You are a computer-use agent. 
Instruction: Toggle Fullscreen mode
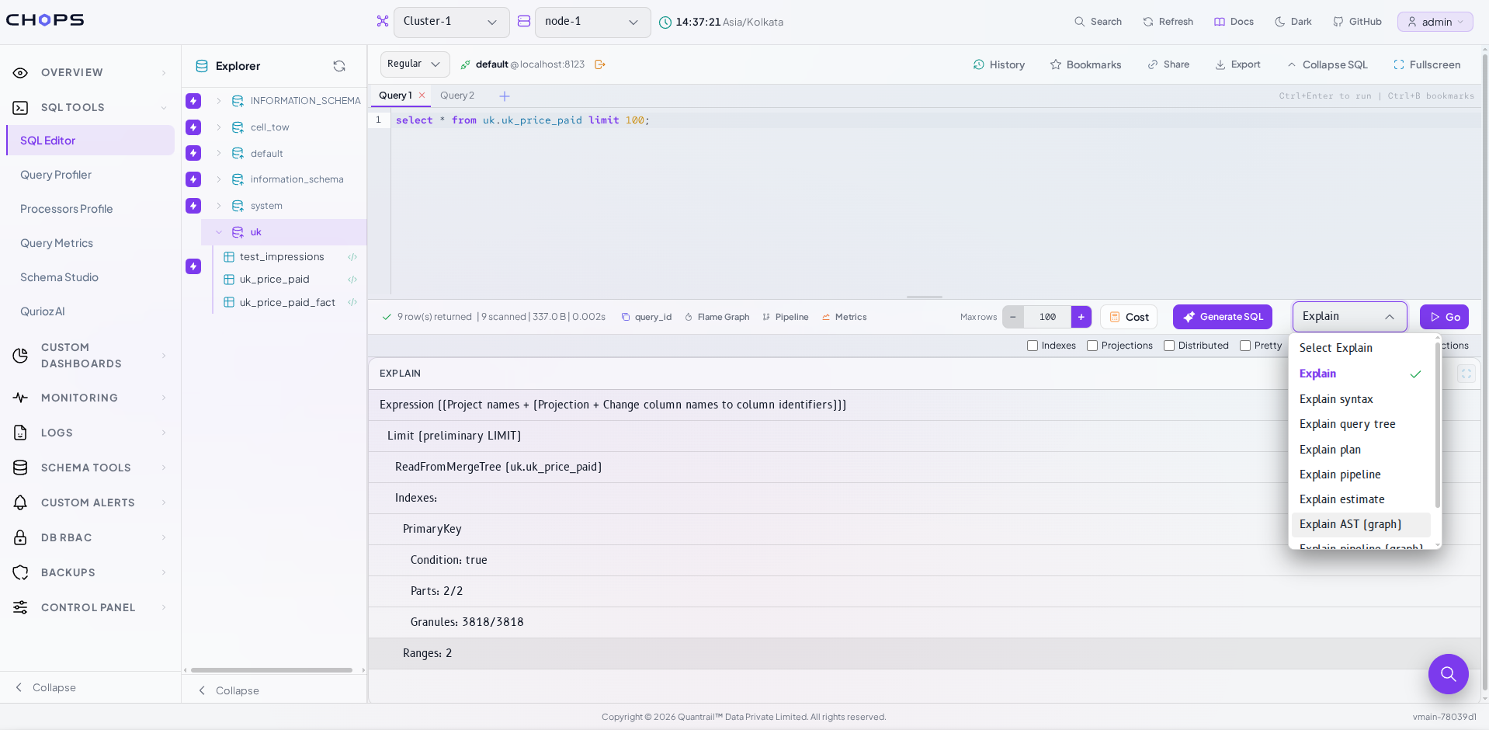[1427, 65]
